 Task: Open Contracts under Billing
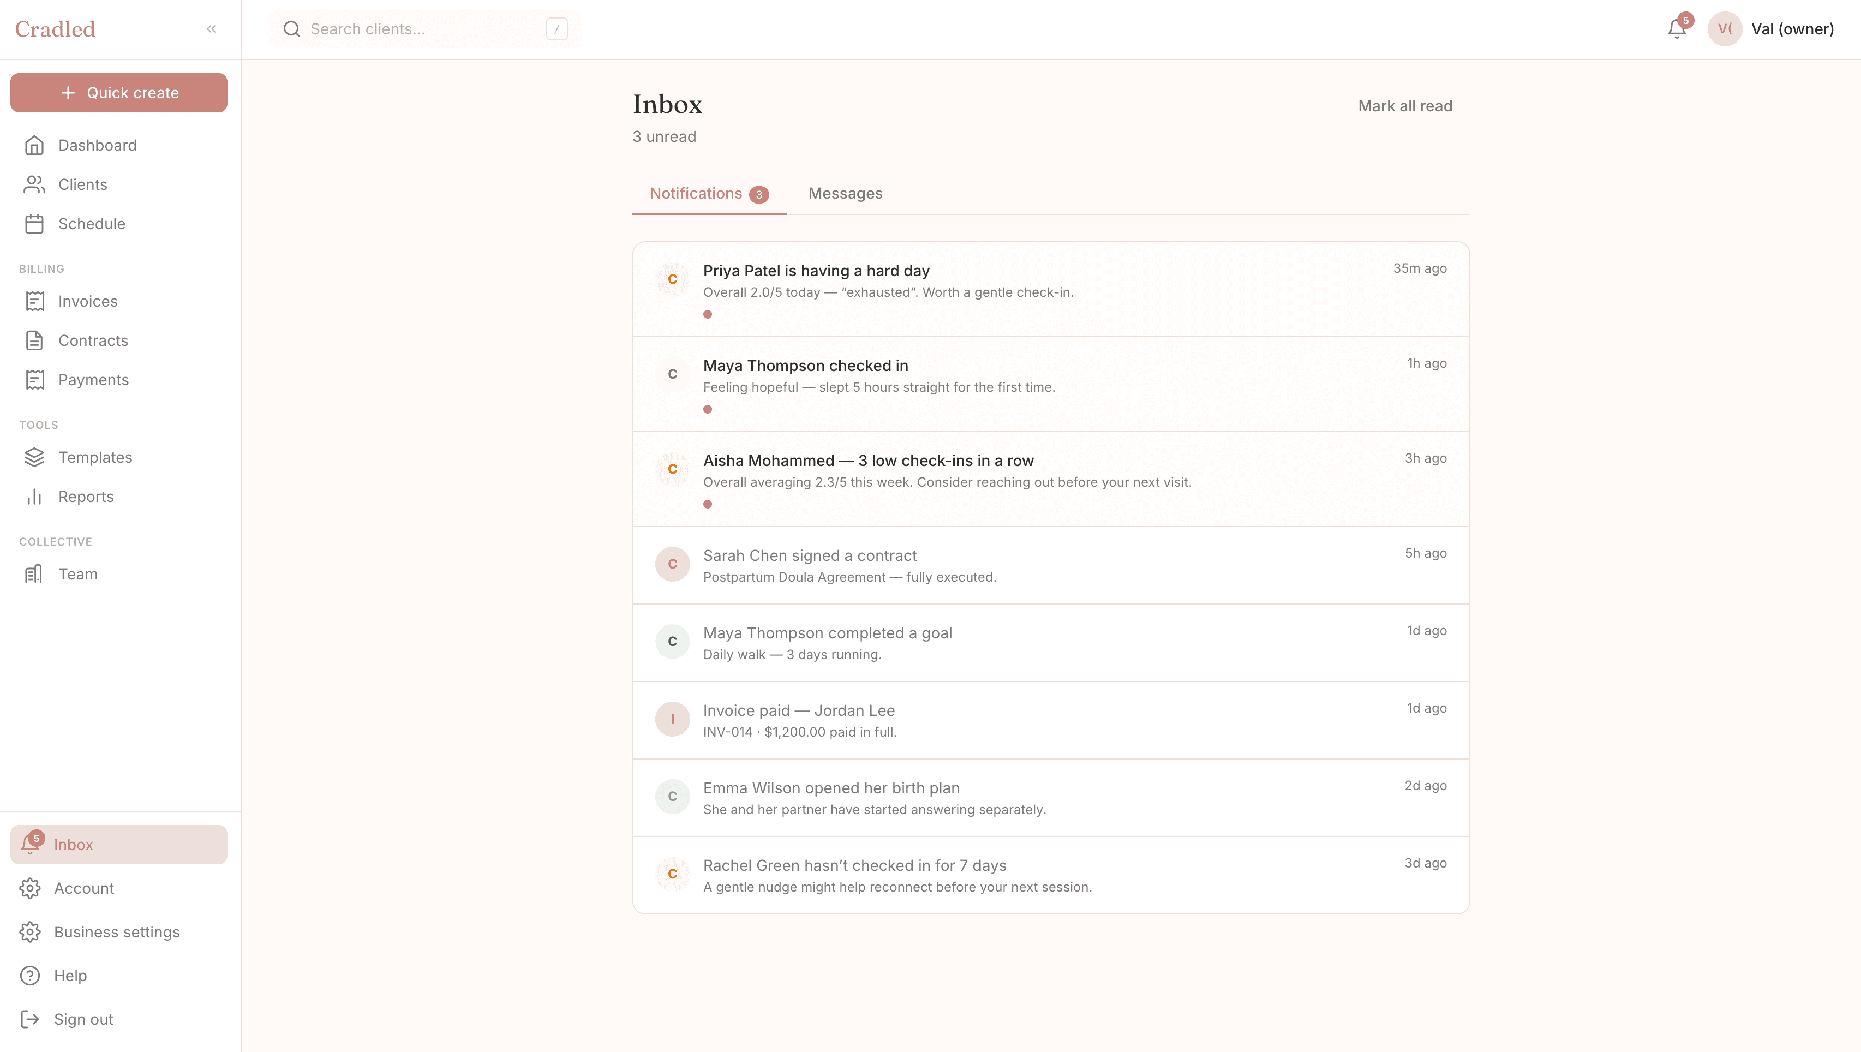(118, 340)
